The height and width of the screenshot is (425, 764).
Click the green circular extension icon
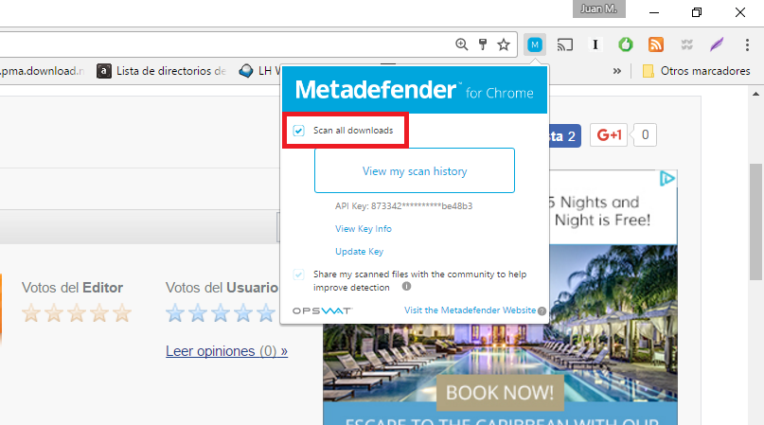pos(626,44)
